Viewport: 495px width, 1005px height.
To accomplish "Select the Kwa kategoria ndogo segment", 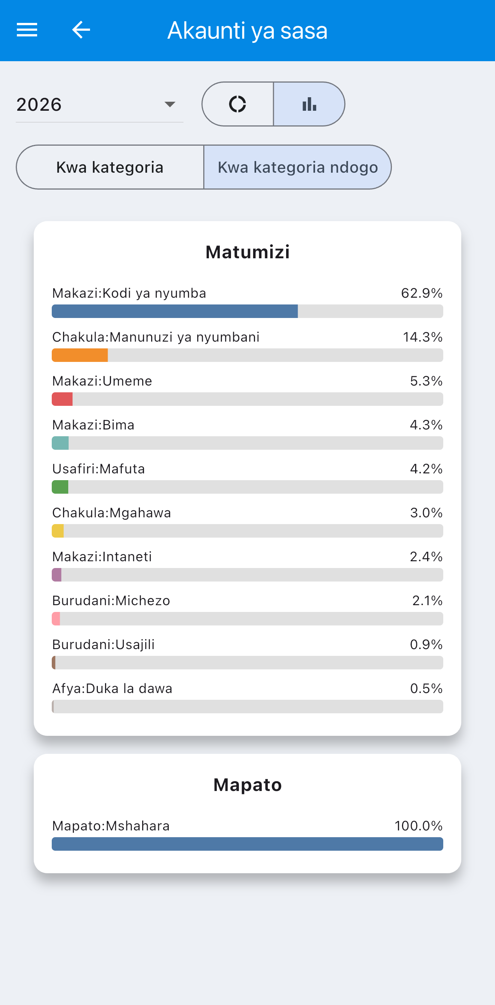I will (297, 167).
